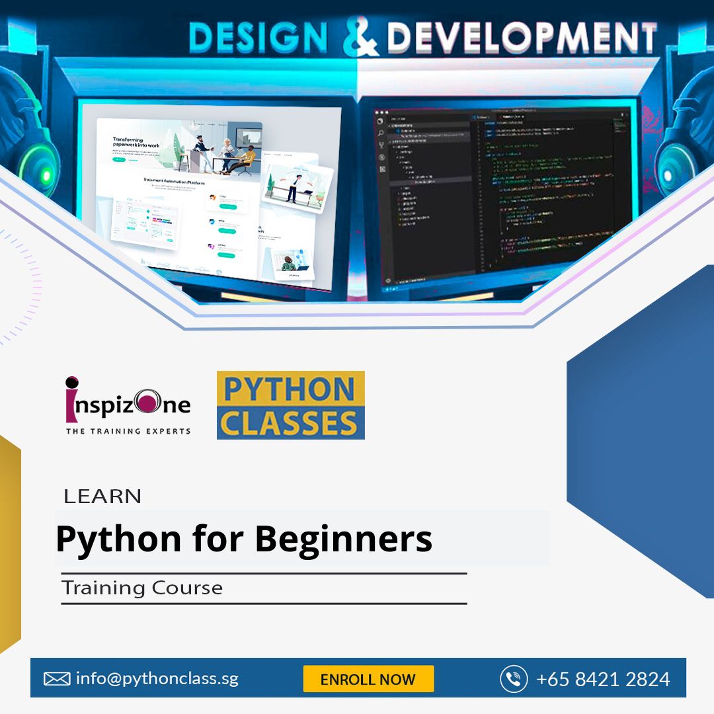The width and height of the screenshot is (714, 714).
Task: Click the 'DESIGN' title word
Action: point(258,37)
